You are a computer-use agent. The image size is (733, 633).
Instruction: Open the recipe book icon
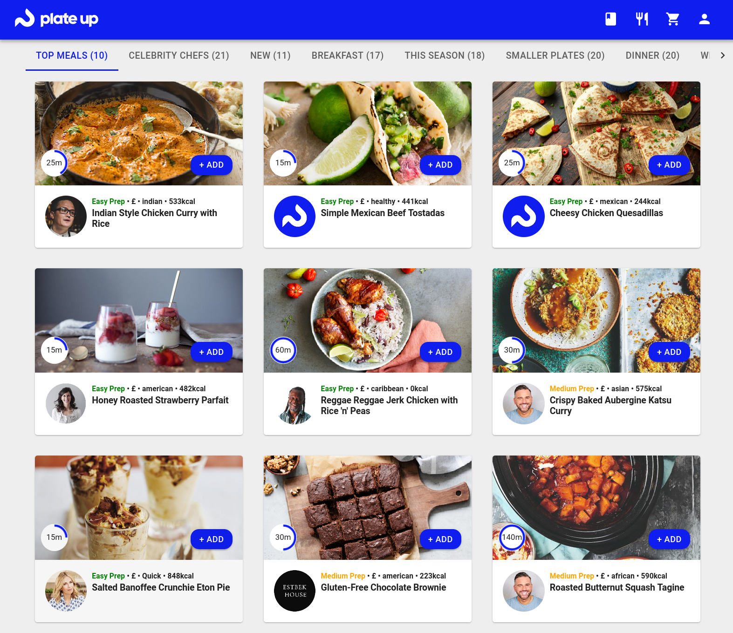tap(610, 19)
